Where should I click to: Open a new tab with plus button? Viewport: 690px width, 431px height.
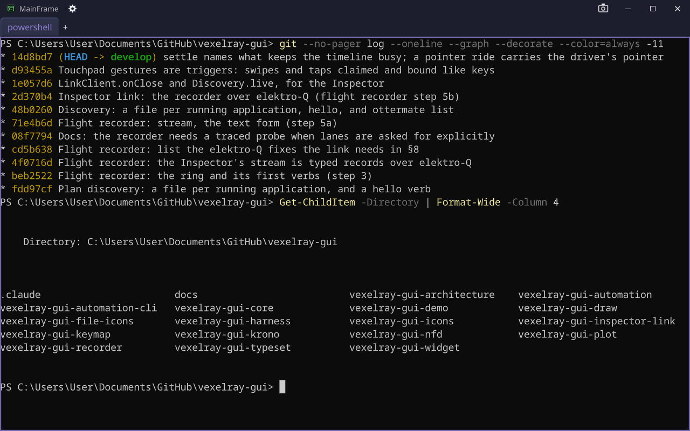pyautogui.click(x=65, y=27)
